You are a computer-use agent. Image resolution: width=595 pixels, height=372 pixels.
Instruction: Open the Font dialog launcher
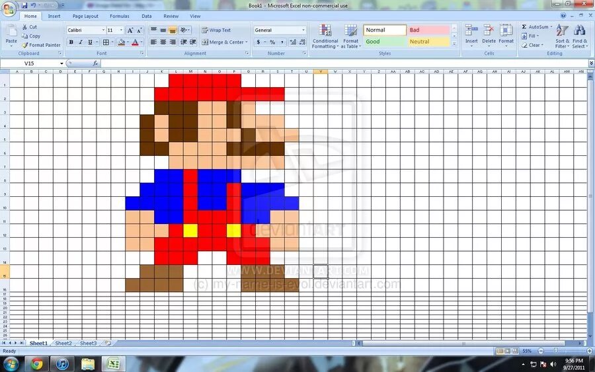coord(142,54)
